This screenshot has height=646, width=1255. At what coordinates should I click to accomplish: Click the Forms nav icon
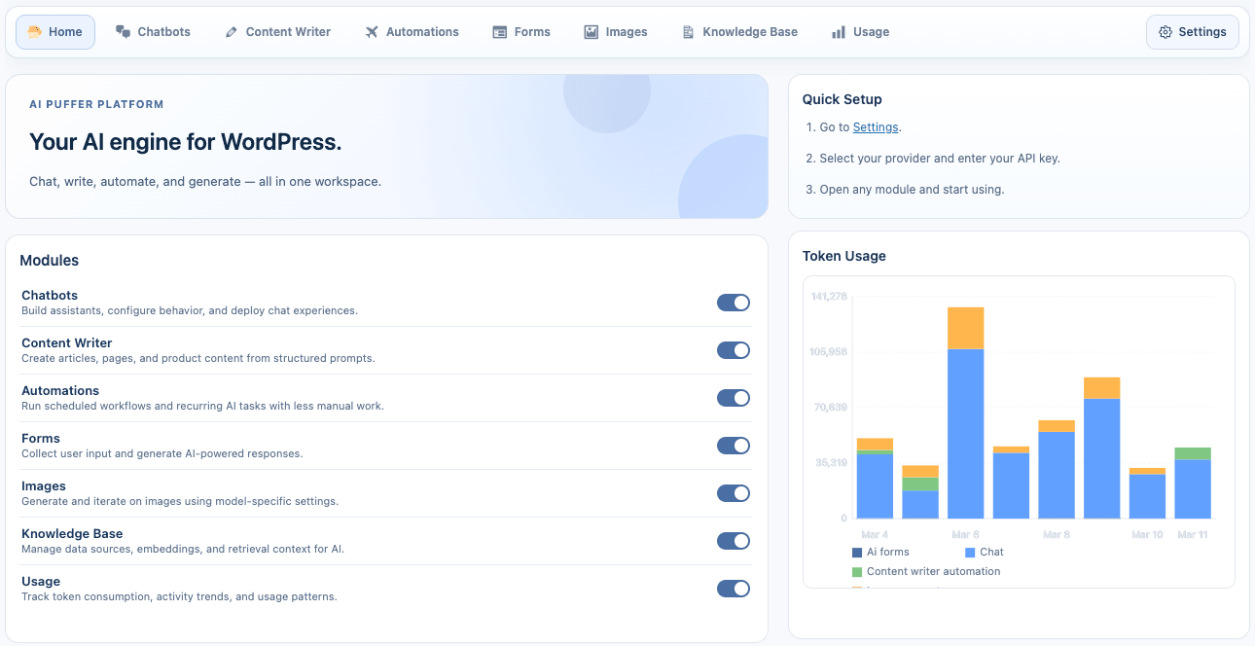[x=500, y=32]
